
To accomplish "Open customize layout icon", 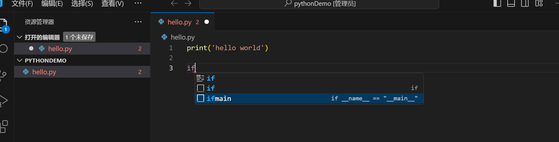I will (539, 3).
